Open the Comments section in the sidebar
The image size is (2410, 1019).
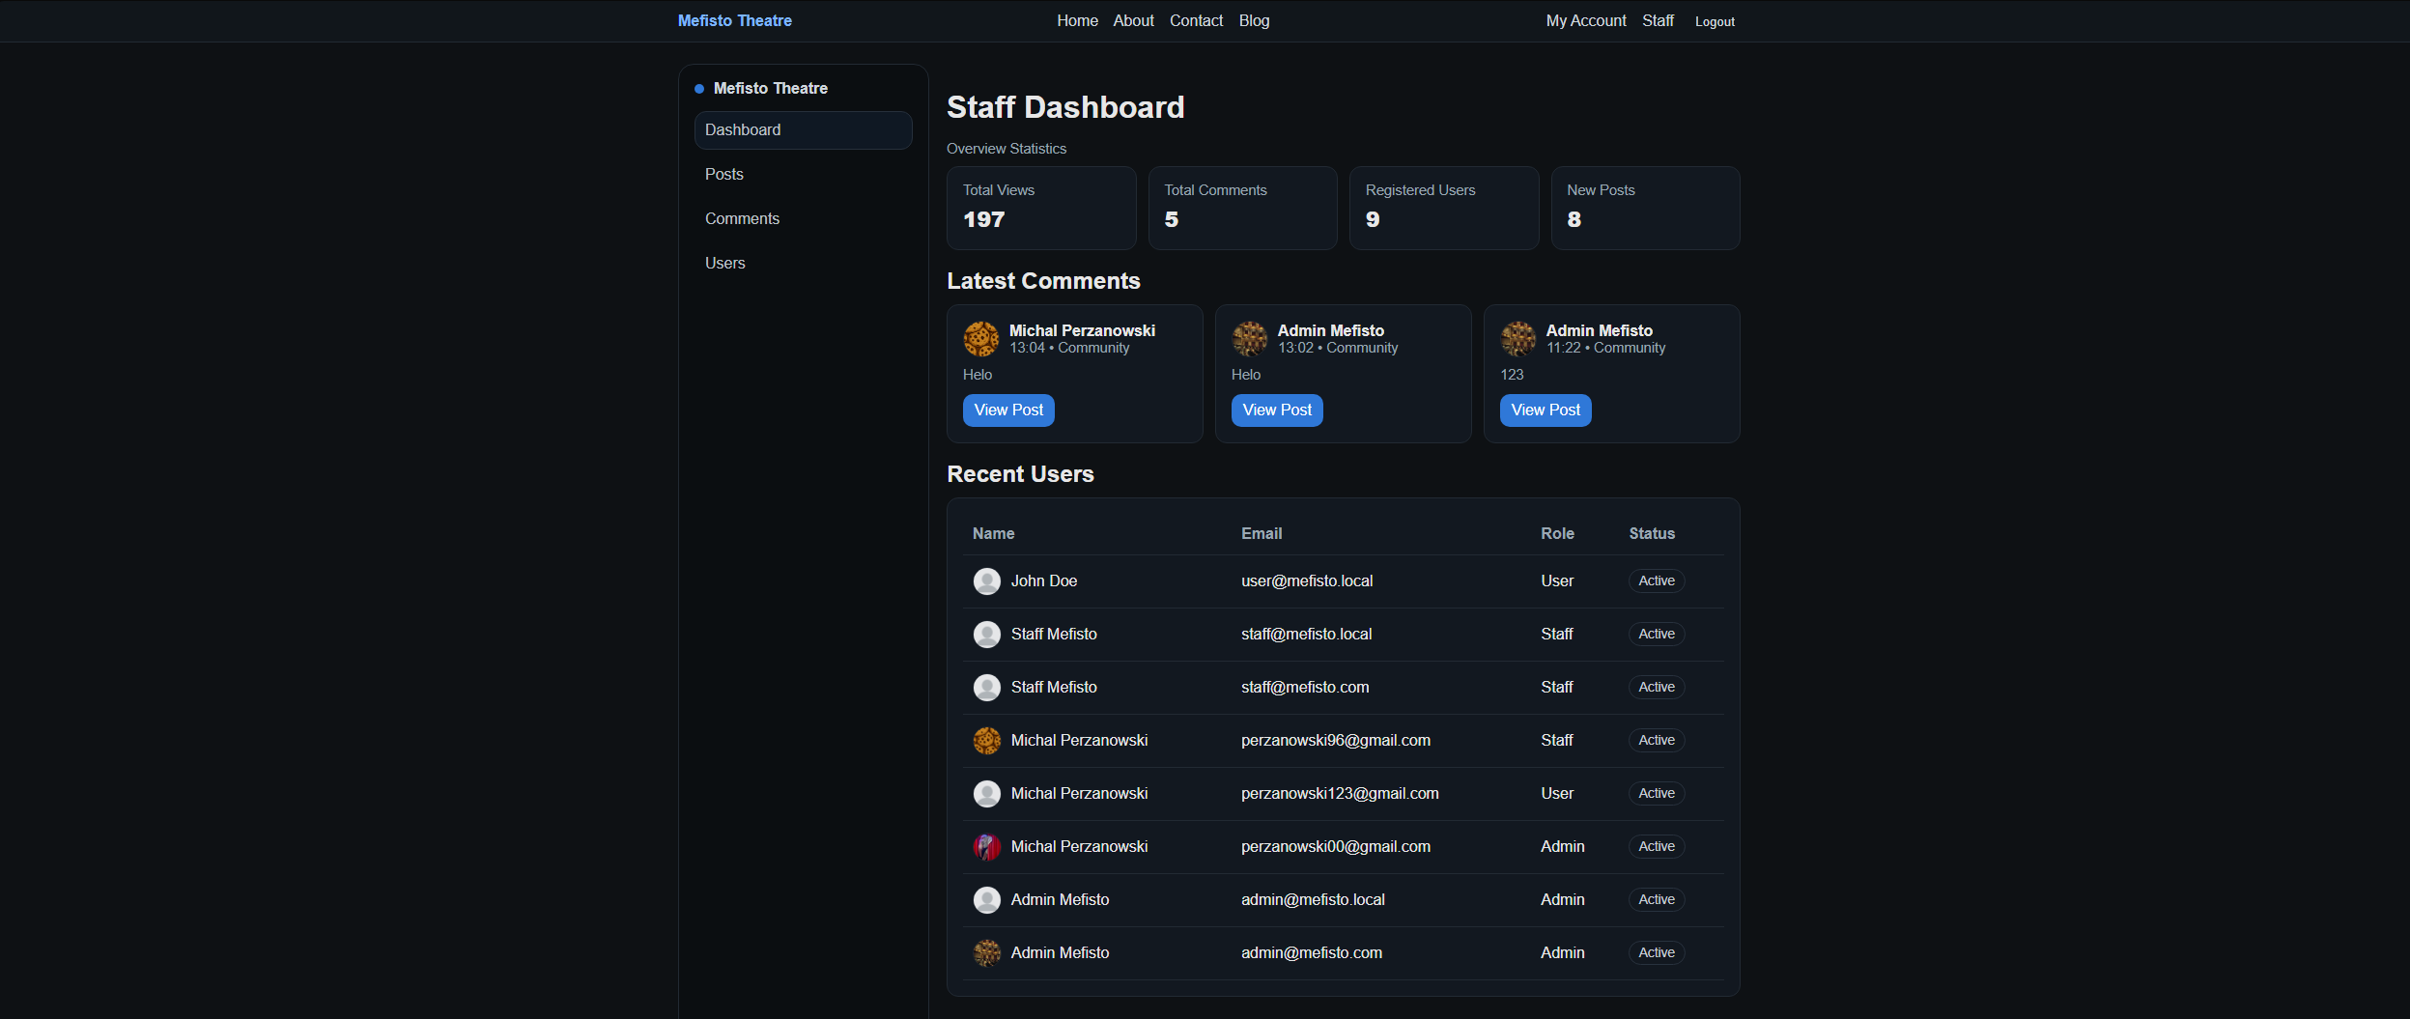point(742,218)
